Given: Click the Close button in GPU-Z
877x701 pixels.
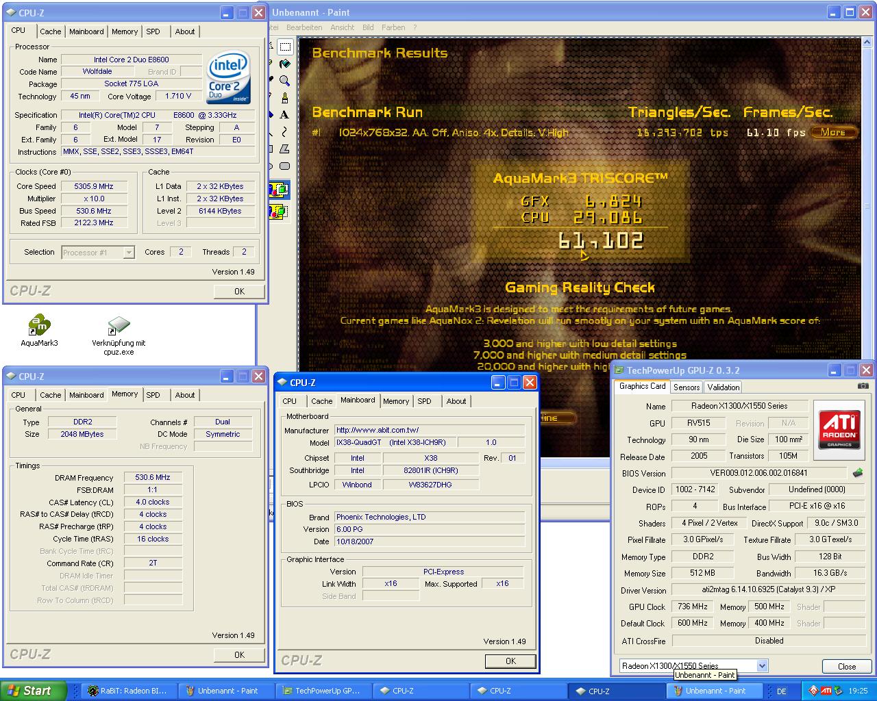Looking at the screenshot, I should (x=847, y=666).
